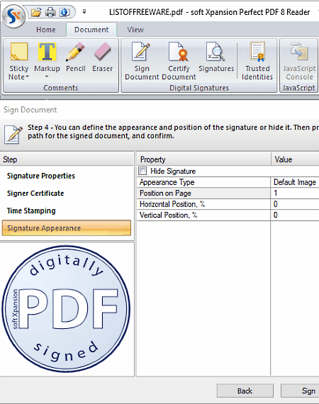Image resolution: width=319 pixels, height=404 pixels.
Task: Go to the Signature Properties step
Action: click(41, 176)
